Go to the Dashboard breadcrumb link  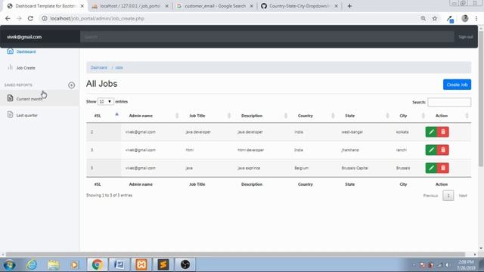(99, 67)
